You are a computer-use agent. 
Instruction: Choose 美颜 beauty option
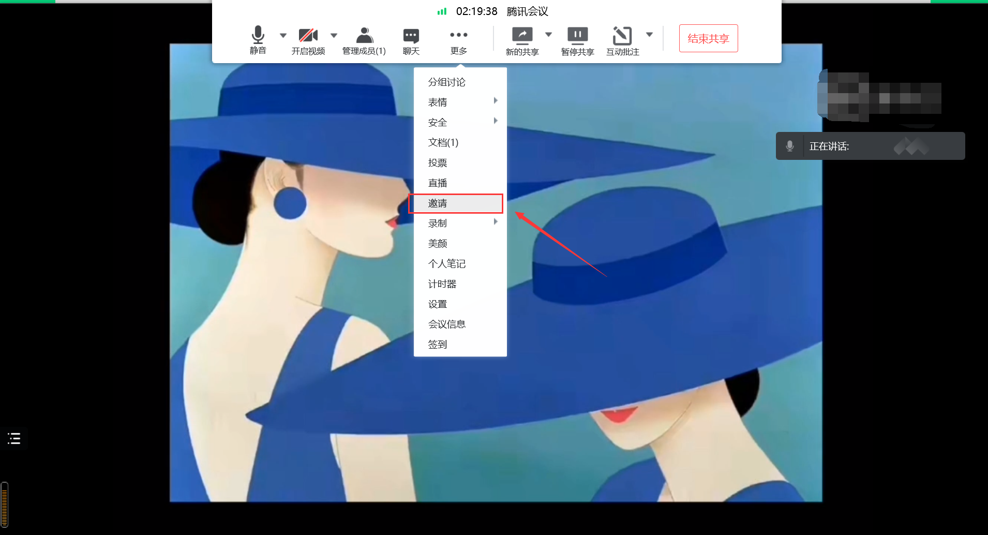[460, 243]
